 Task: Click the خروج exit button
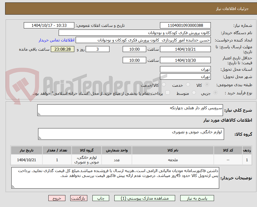(57, 198)
